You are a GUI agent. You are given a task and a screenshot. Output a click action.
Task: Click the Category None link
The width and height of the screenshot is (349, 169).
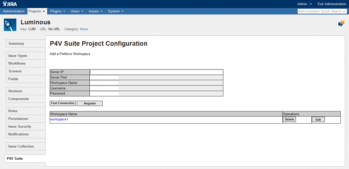[84, 29]
